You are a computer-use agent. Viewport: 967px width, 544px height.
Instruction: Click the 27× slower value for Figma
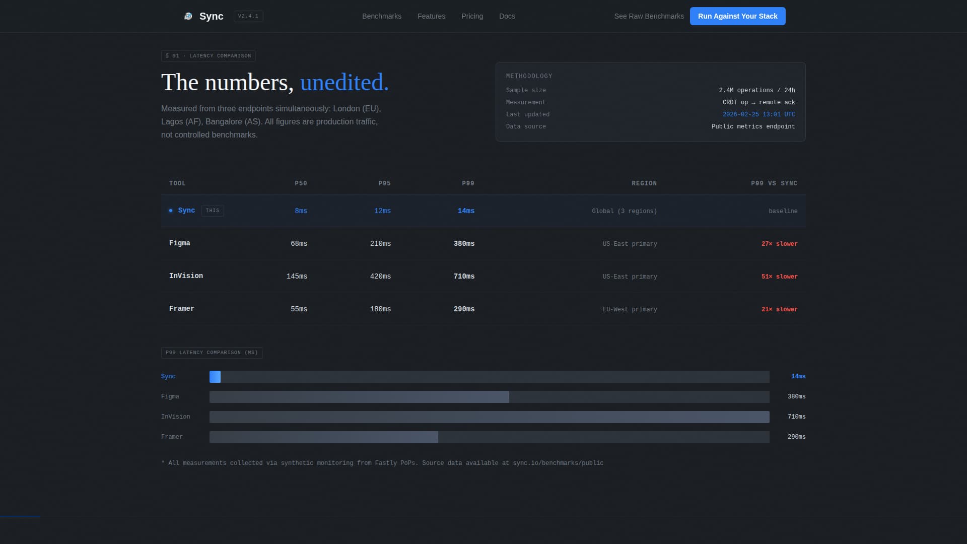[779, 243]
